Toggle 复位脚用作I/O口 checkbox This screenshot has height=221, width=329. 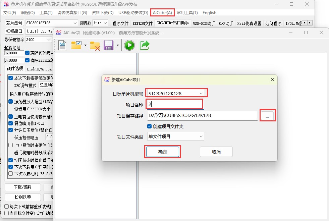coord(10,123)
